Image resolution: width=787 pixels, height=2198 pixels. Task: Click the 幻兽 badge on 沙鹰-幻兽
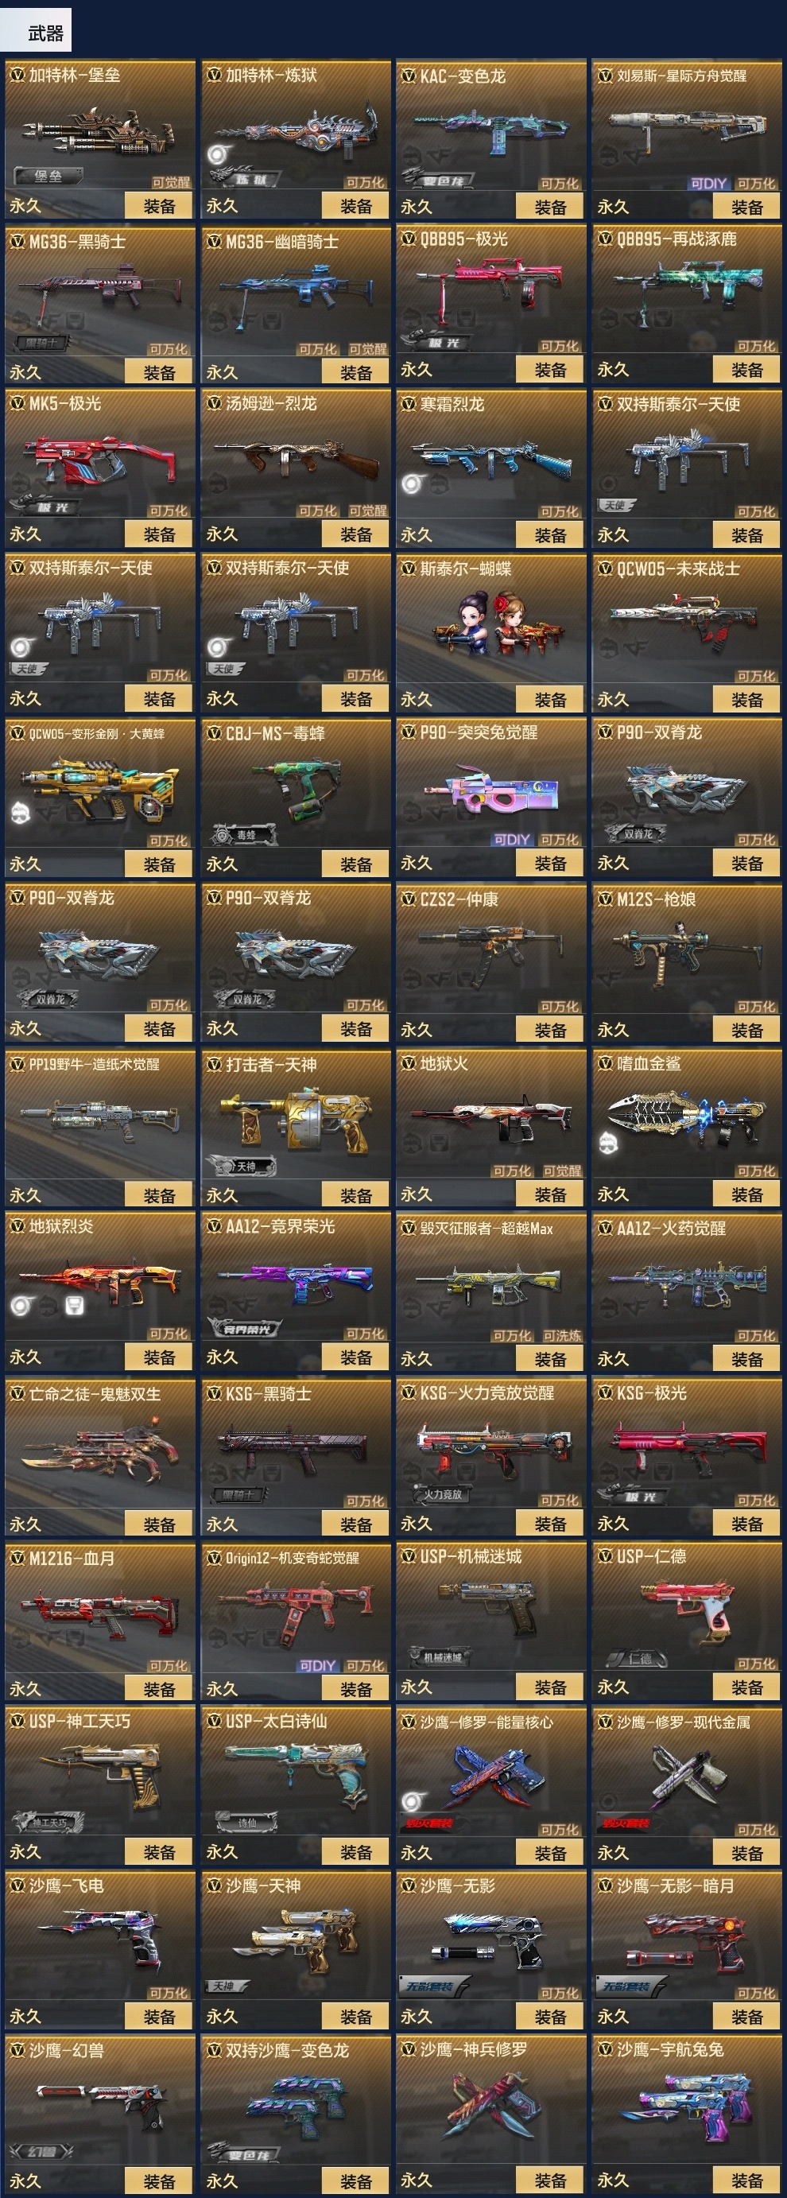43,2151
